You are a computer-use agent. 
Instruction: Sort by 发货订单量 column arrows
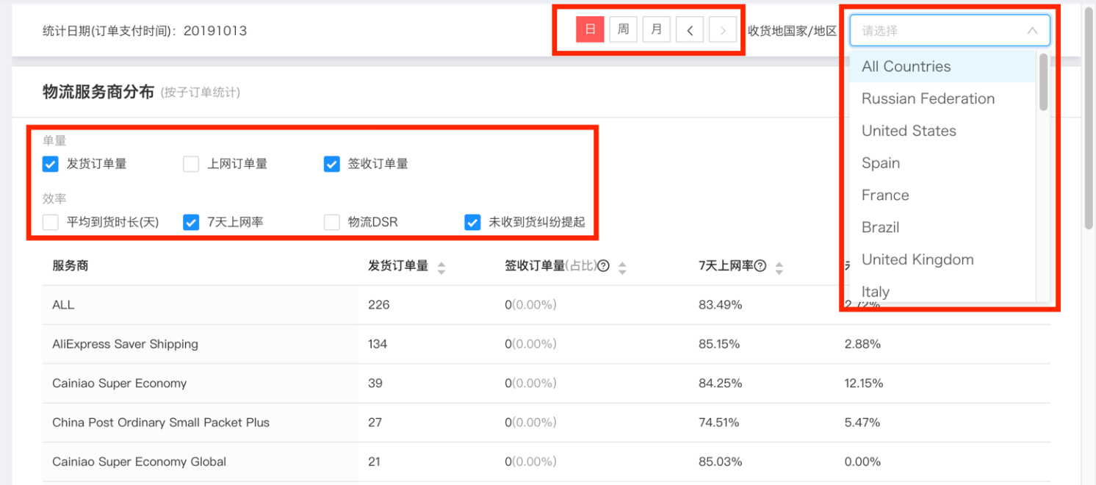(441, 267)
